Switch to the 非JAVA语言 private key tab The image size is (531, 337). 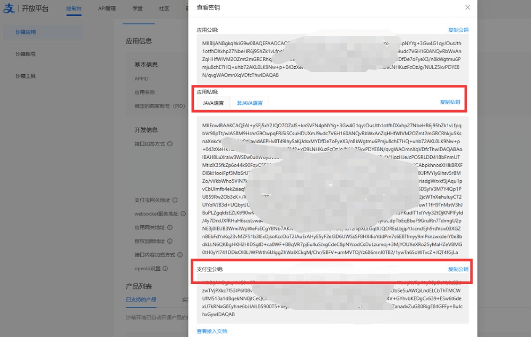click(250, 103)
